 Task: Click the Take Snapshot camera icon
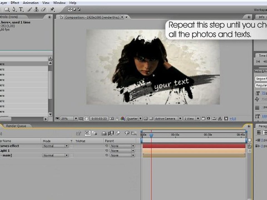tap(112, 119)
